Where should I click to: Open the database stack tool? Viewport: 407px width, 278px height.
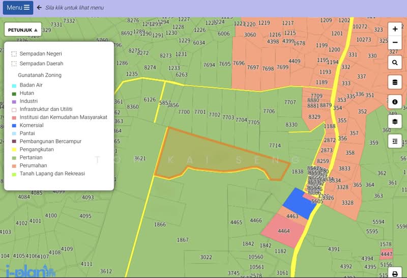click(395, 82)
